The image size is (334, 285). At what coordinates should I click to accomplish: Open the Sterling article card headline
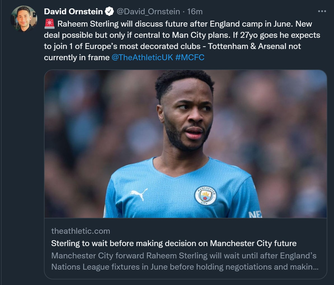pyautogui.click(x=174, y=243)
